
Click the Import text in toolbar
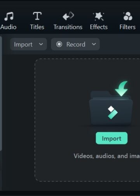tap(23, 45)
